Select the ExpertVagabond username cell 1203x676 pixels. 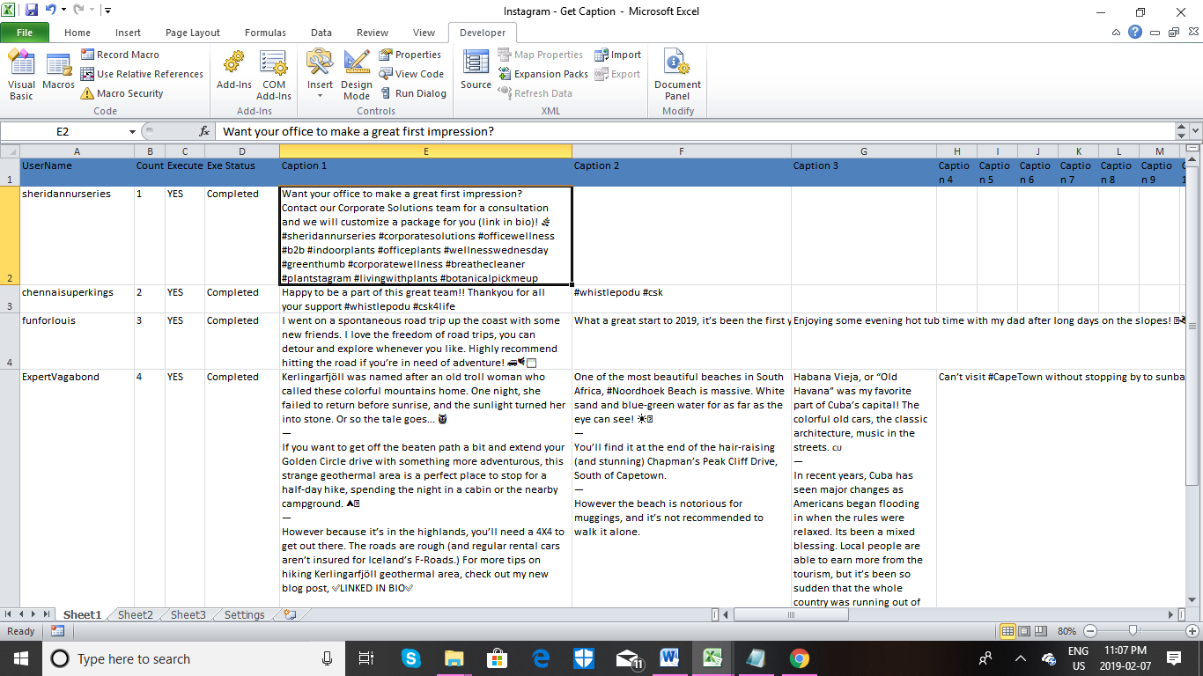77,489
